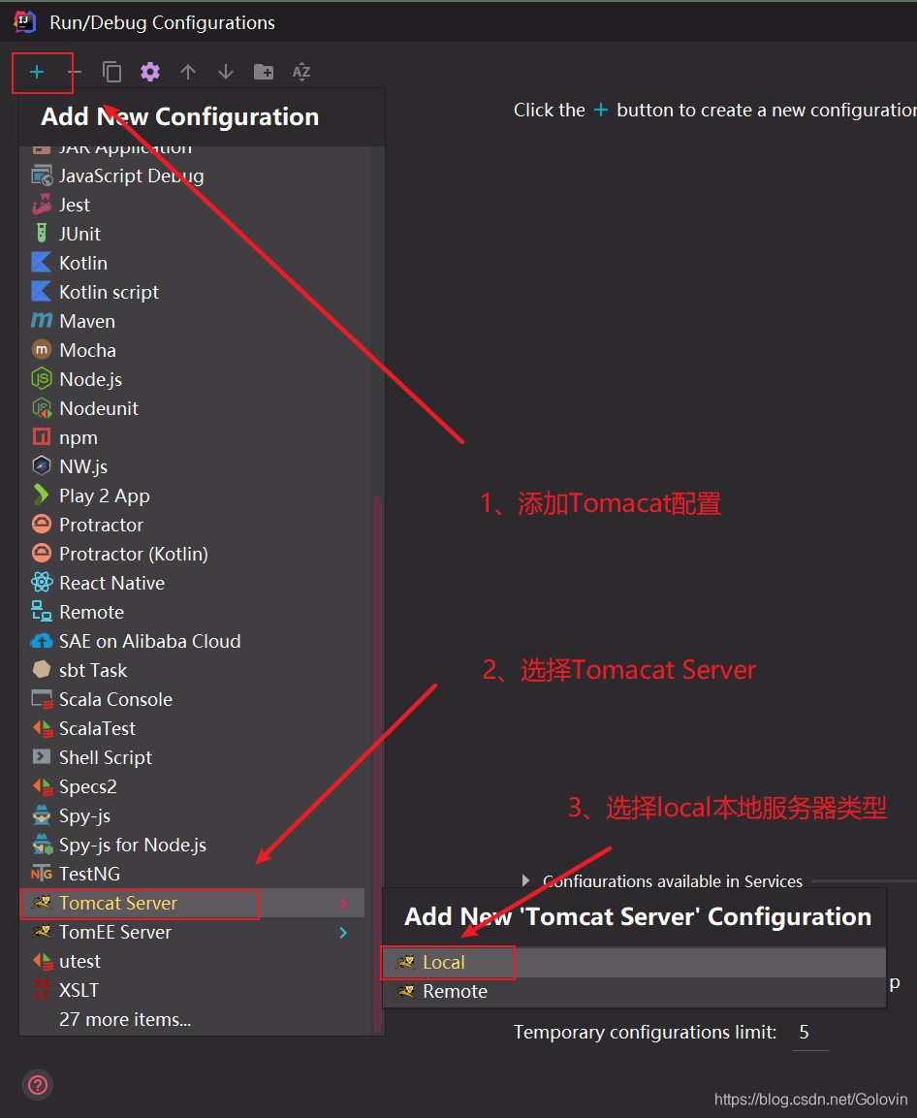Expand the Tomcat Server submenu chevron
The height and width of the screenshot is (1118, 917).
coord(344,904)
